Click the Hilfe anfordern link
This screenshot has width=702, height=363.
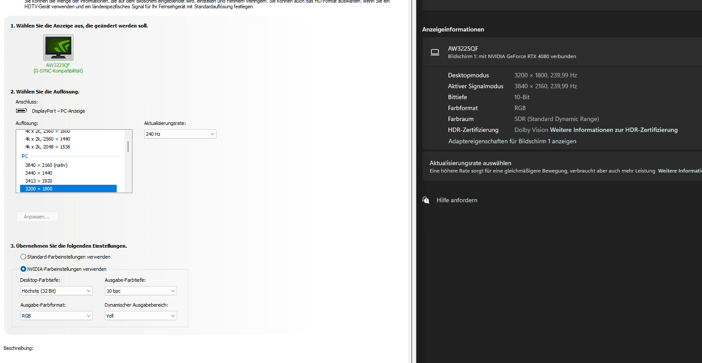pos(457,200)
